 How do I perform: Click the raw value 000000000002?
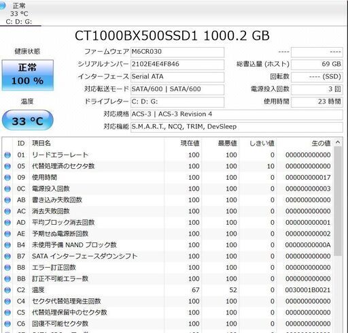coord(308,234)
